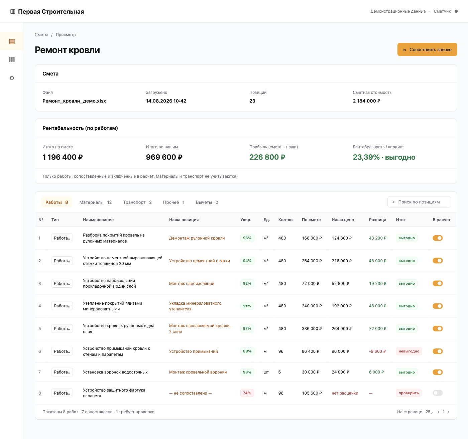This screenshot has height=439, width=468.
Task: Click Сопоставить заново button
Action: click(427, 49)
